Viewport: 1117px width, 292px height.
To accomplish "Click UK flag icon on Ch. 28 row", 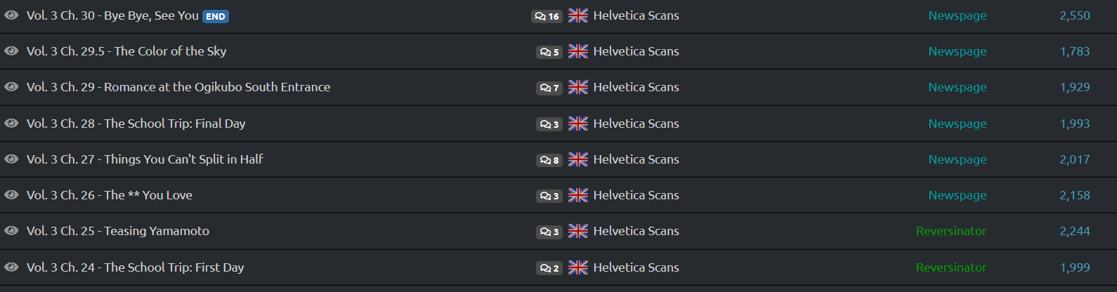I will coord(578,124).
